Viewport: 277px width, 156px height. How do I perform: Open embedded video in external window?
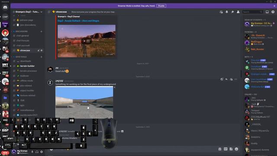point(88,41)
